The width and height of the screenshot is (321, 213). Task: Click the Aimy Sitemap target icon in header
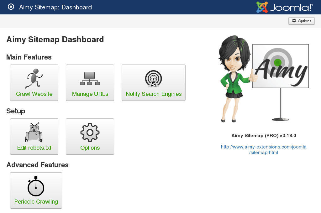pyautogui.click(x=11, y=7)
